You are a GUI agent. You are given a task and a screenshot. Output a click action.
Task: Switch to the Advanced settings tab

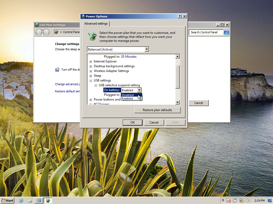pos(96,24)
